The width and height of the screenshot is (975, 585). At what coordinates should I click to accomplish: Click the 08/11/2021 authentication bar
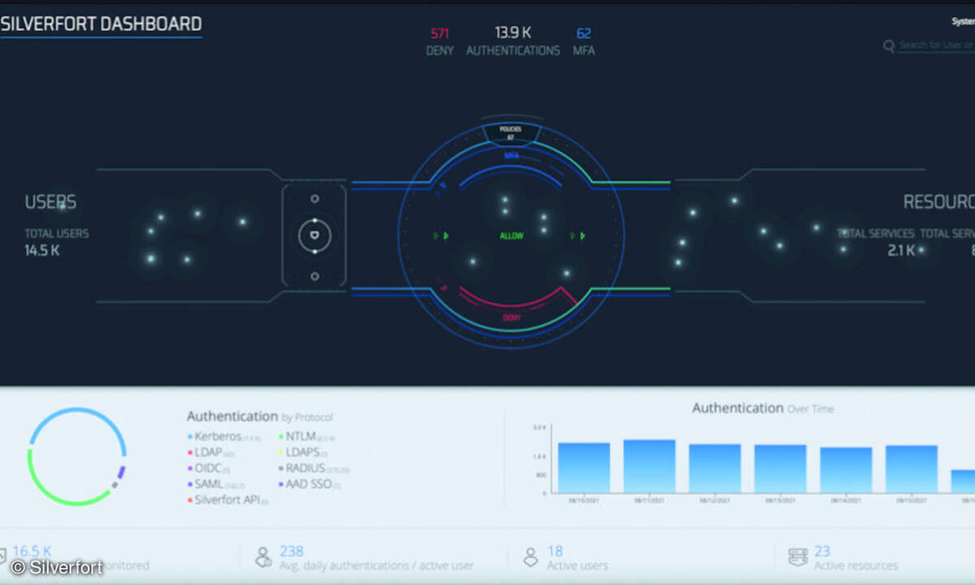pyautogui.click(x=649, y=466)
